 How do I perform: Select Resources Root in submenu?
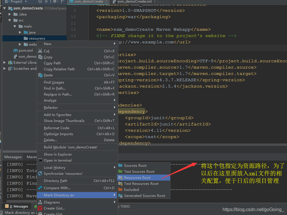coord(144,178)
